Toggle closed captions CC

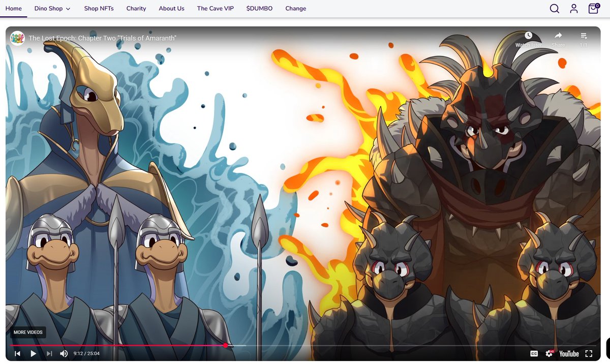(534, 353)
